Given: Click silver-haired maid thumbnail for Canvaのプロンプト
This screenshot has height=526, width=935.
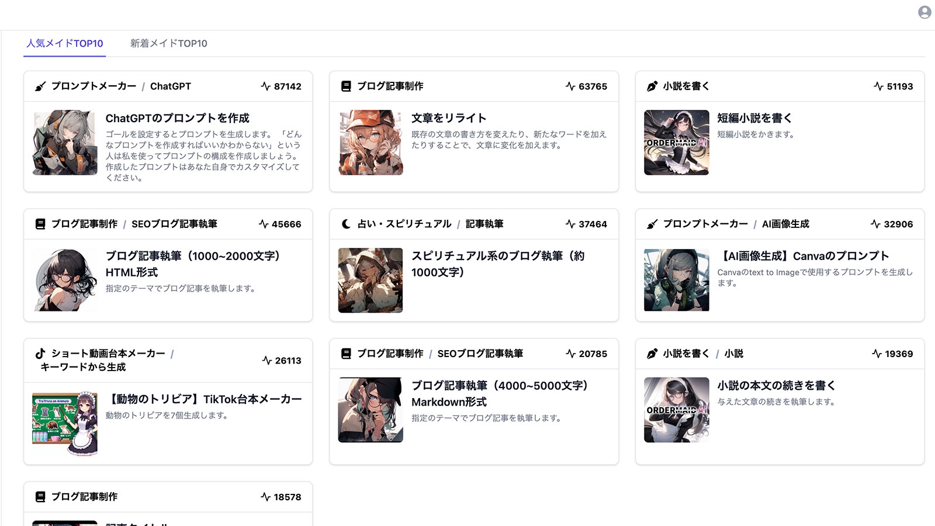Looking at the screenshot, I should (677, 280).
